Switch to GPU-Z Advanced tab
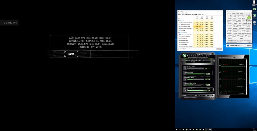 [237, 13]
